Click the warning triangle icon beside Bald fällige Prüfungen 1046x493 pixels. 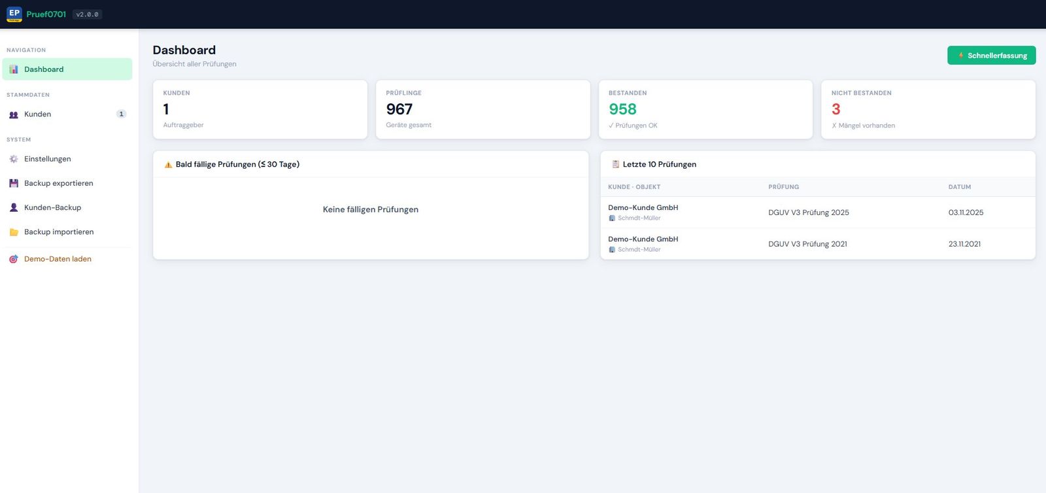(168, 165)
